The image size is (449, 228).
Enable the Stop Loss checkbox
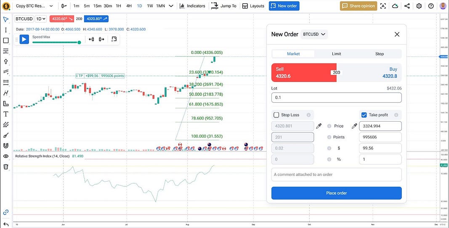(x=276, y=115)
